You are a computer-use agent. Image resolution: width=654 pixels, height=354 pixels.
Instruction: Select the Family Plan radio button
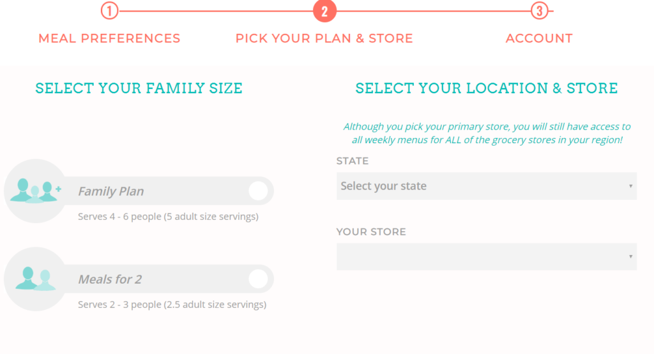click(x=258, y=190)
